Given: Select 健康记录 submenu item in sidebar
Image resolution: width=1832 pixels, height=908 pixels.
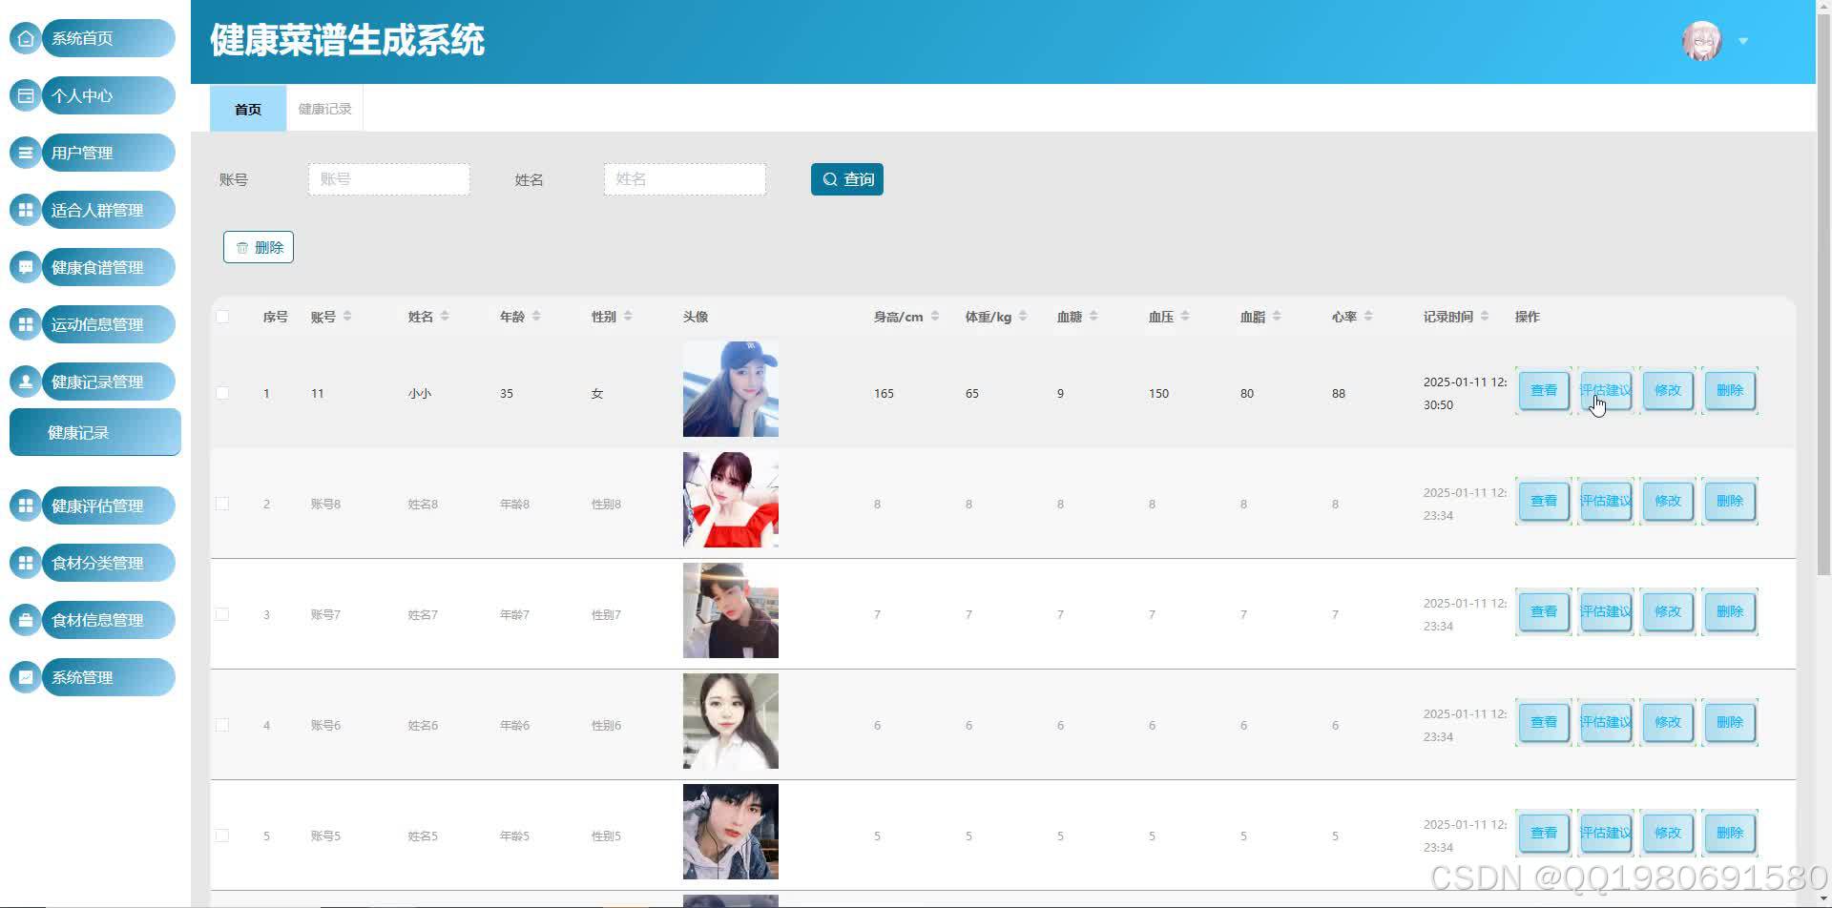Looking at the screenshot, I should [95, 432].
